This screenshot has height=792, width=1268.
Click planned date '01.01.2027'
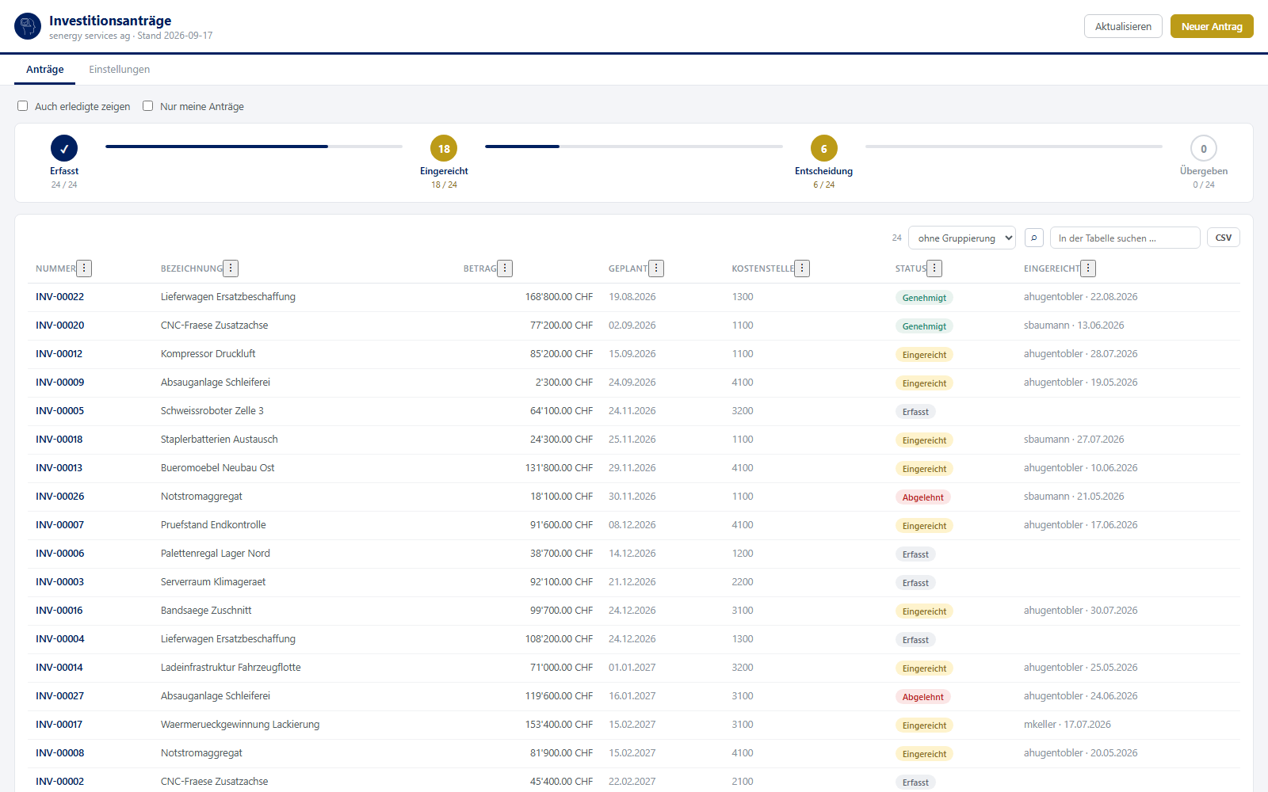632,668
